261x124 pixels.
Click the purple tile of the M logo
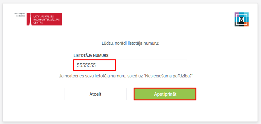(237, 15)
